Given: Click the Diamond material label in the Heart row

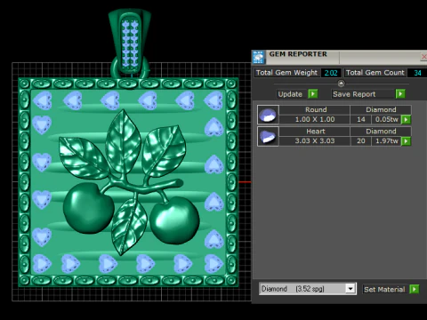Looking at the screenshot, I should pos(381,132).
